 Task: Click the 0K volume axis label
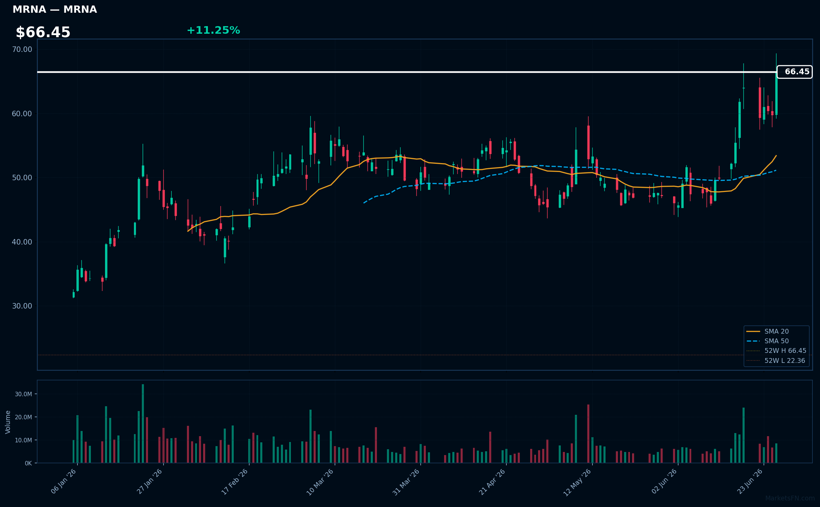pos(28,463)
